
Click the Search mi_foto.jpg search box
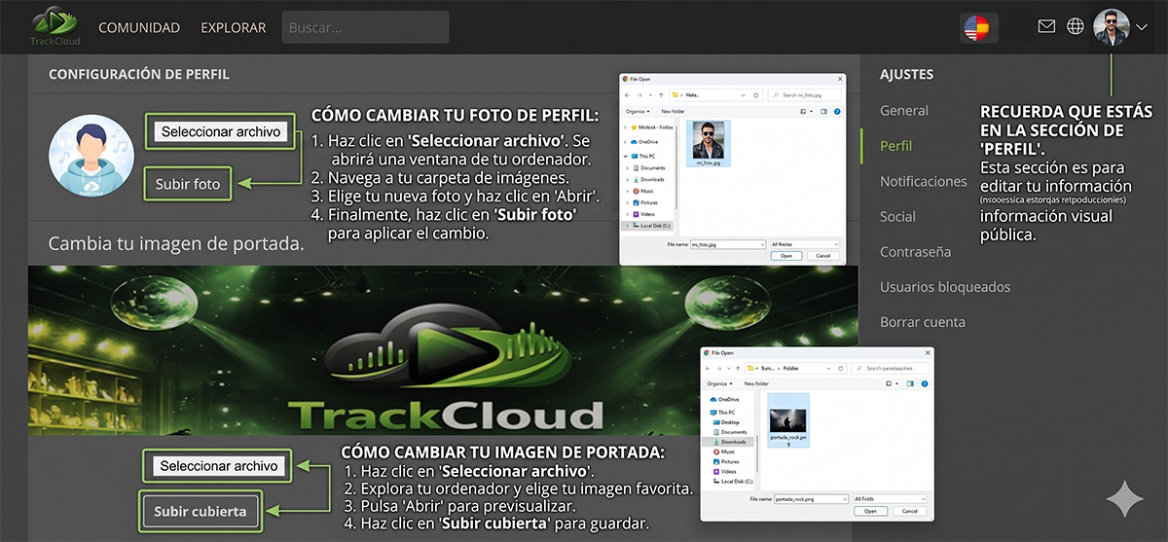click(804, 95)
